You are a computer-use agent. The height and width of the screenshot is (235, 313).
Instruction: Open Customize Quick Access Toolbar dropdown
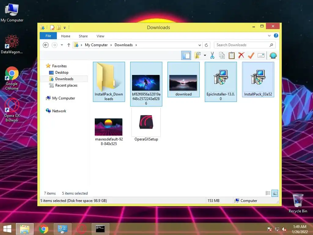[x=65, y=28]
